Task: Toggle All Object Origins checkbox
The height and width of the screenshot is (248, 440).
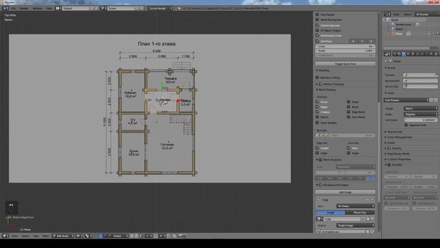Action: point(318,30)
